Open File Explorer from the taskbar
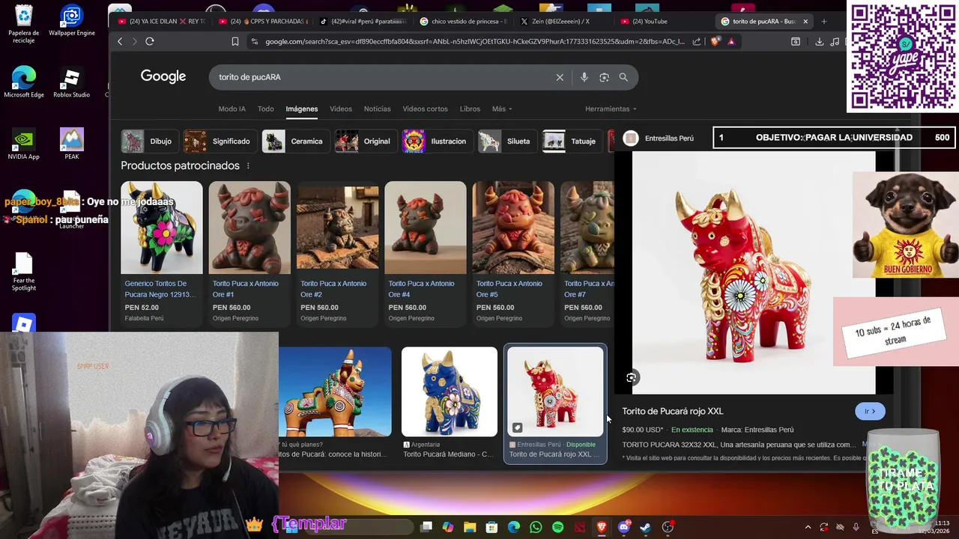This screenshot has width=959, height=539. [470, 527]
